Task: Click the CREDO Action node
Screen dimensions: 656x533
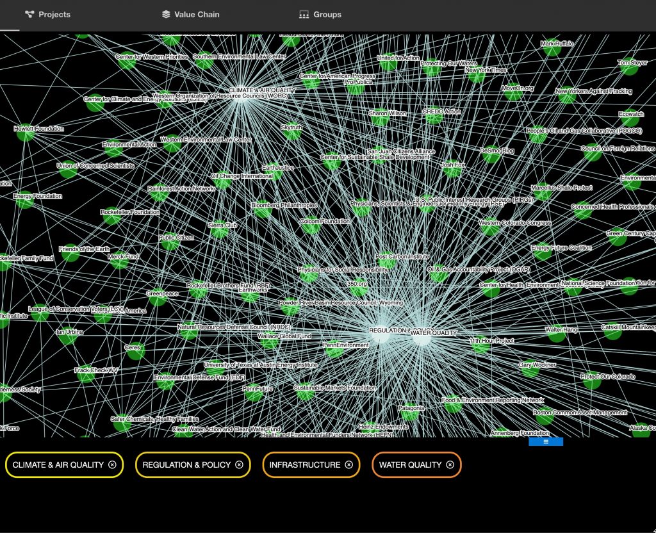Action: (434, 115)
